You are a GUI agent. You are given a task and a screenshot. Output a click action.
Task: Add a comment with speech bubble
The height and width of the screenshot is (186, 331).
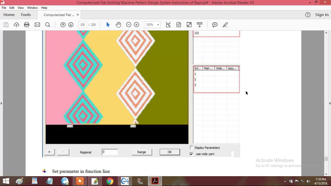[215, 25]
